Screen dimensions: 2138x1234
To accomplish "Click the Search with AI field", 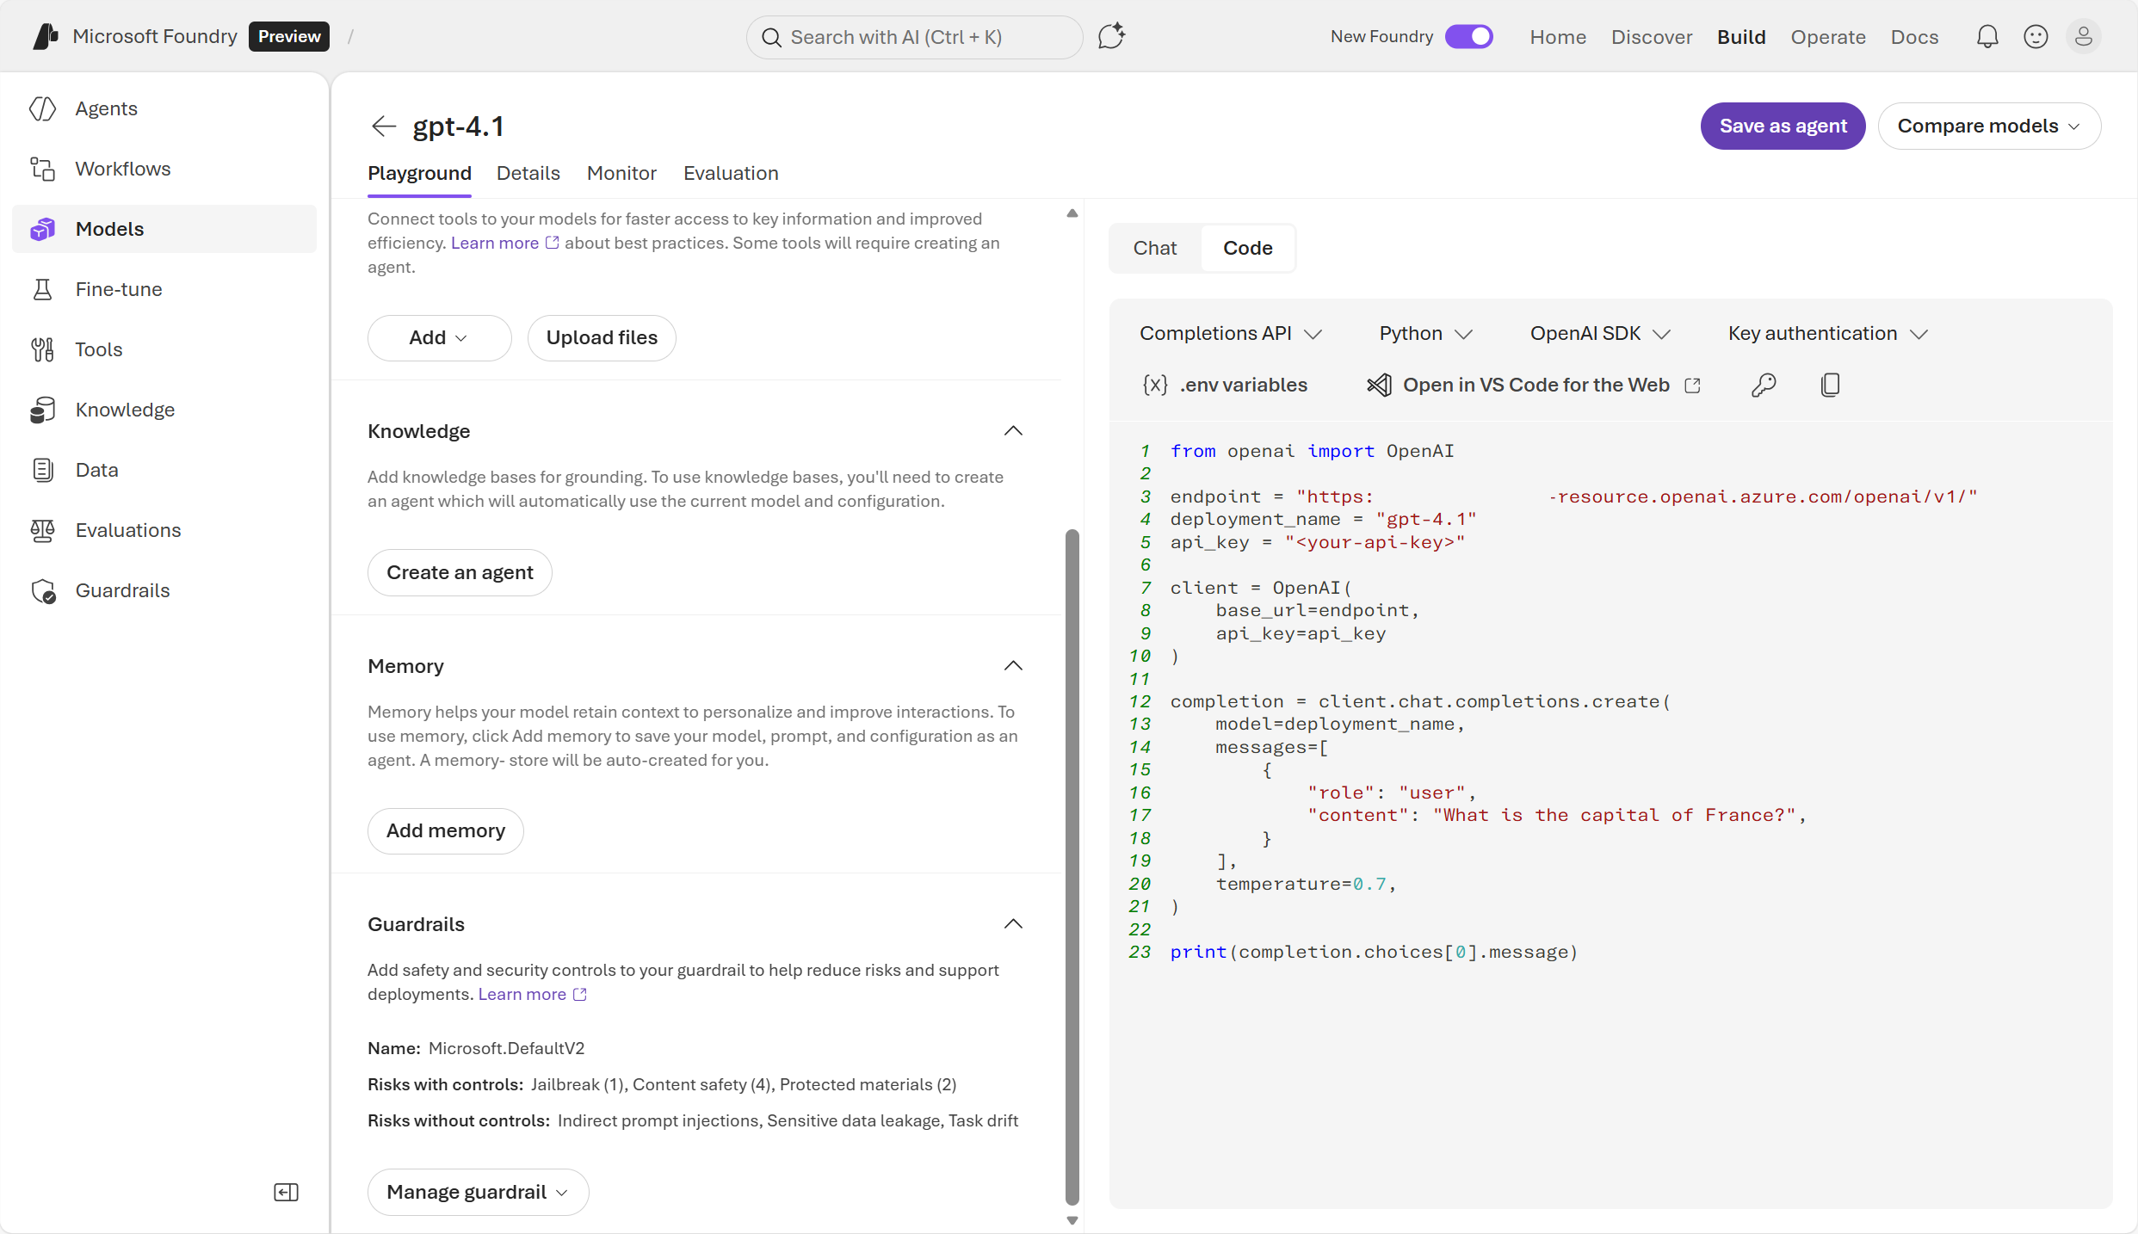I will (914, 37).
